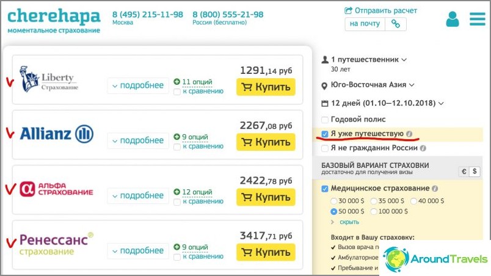
Task: Buy АльфаСтрахование policy for 2422,78 руб
Action: [266, 197]
